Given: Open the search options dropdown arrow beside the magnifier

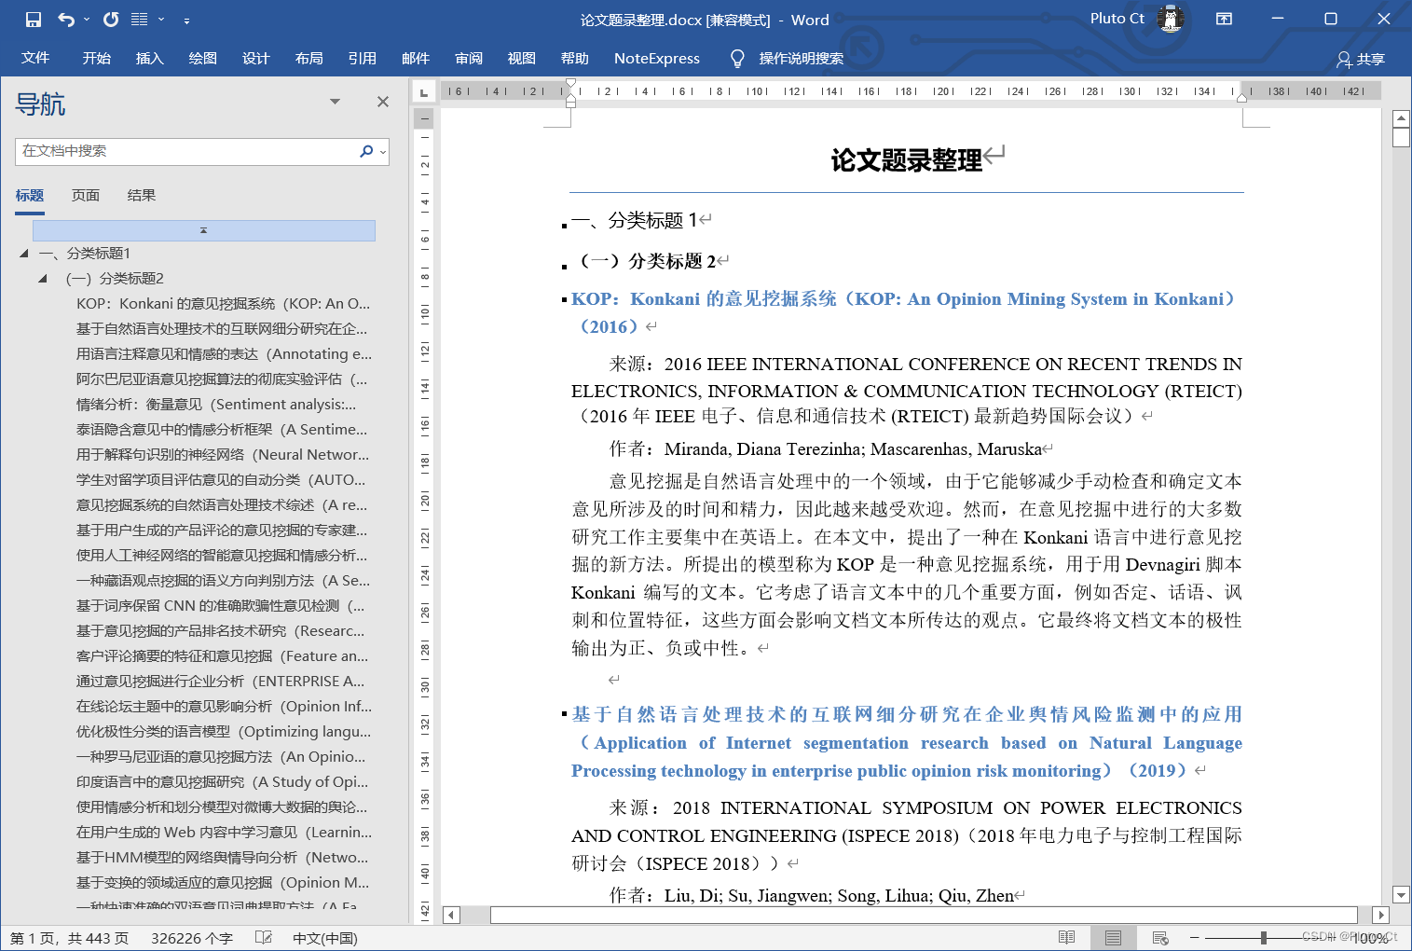Looking at the screenshot, I should [383, 152].
